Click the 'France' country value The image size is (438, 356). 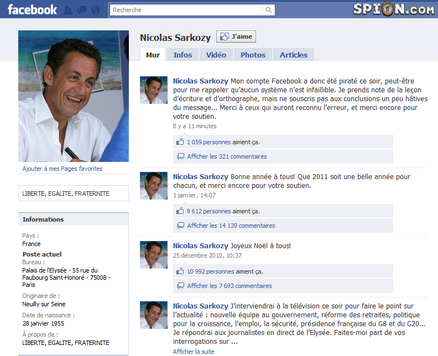[x=32, y=244]
